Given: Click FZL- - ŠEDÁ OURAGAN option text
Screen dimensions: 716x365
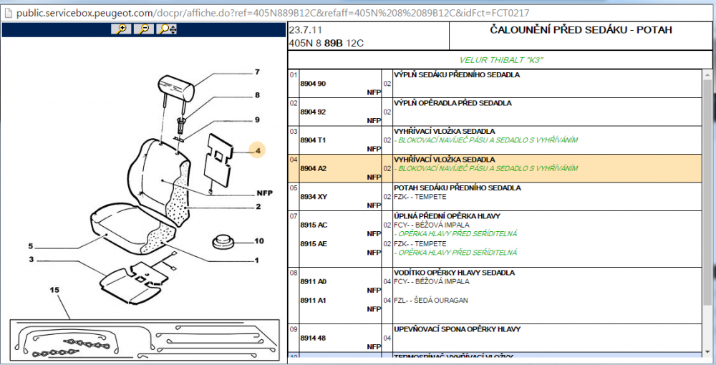Looking at the screenshot, I should [430, 300].
